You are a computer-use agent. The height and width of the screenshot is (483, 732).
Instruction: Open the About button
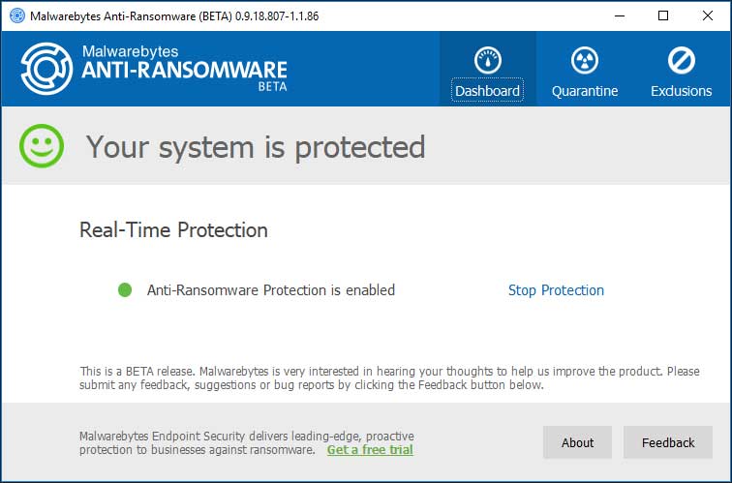pyautogui.click(x=577, y=442)
